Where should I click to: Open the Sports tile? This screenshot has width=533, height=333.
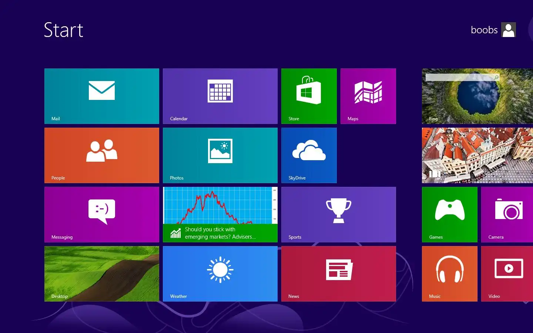coord(339,215)
